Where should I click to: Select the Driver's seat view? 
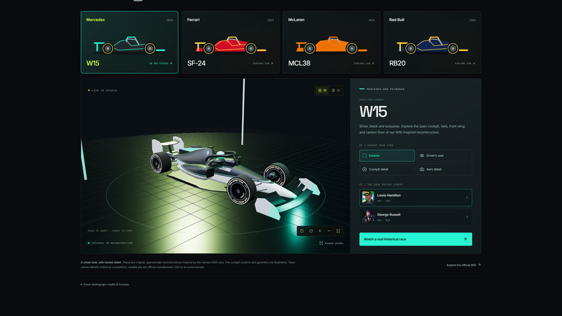tap(444, 156)
